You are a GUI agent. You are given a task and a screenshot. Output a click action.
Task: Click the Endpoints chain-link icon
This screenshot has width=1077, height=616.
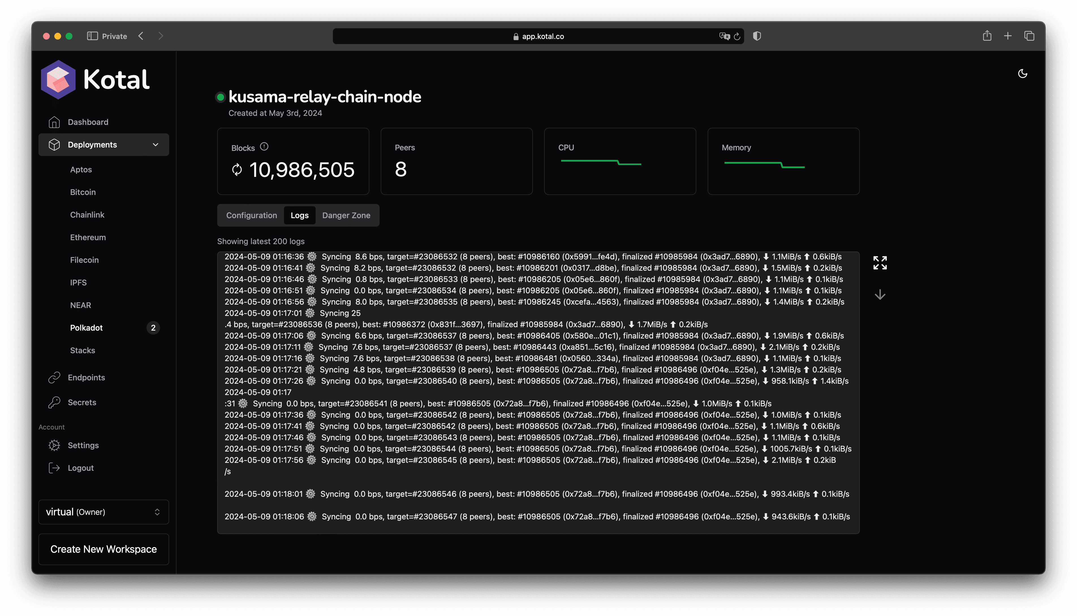[54, 378]
